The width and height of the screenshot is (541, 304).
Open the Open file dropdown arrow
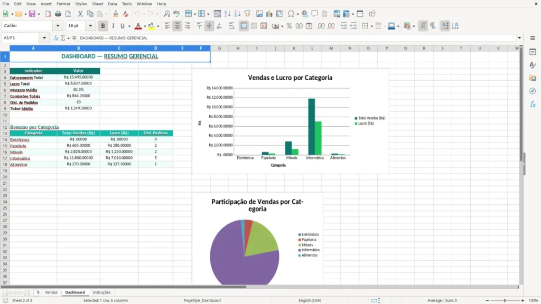(x=25, y=14)
